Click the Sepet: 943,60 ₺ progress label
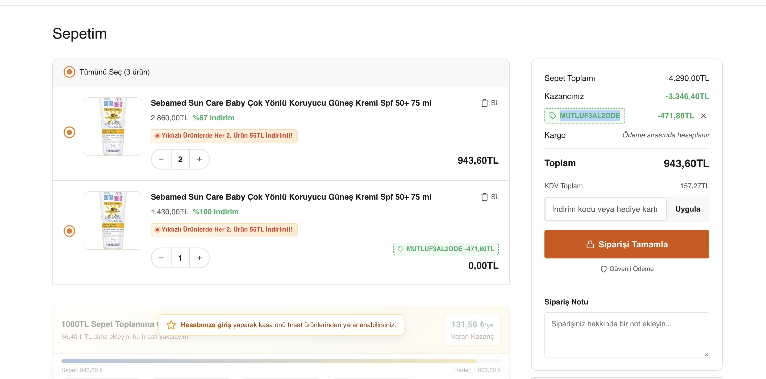This screenshot has width=766, height=379. click(82, 370)
